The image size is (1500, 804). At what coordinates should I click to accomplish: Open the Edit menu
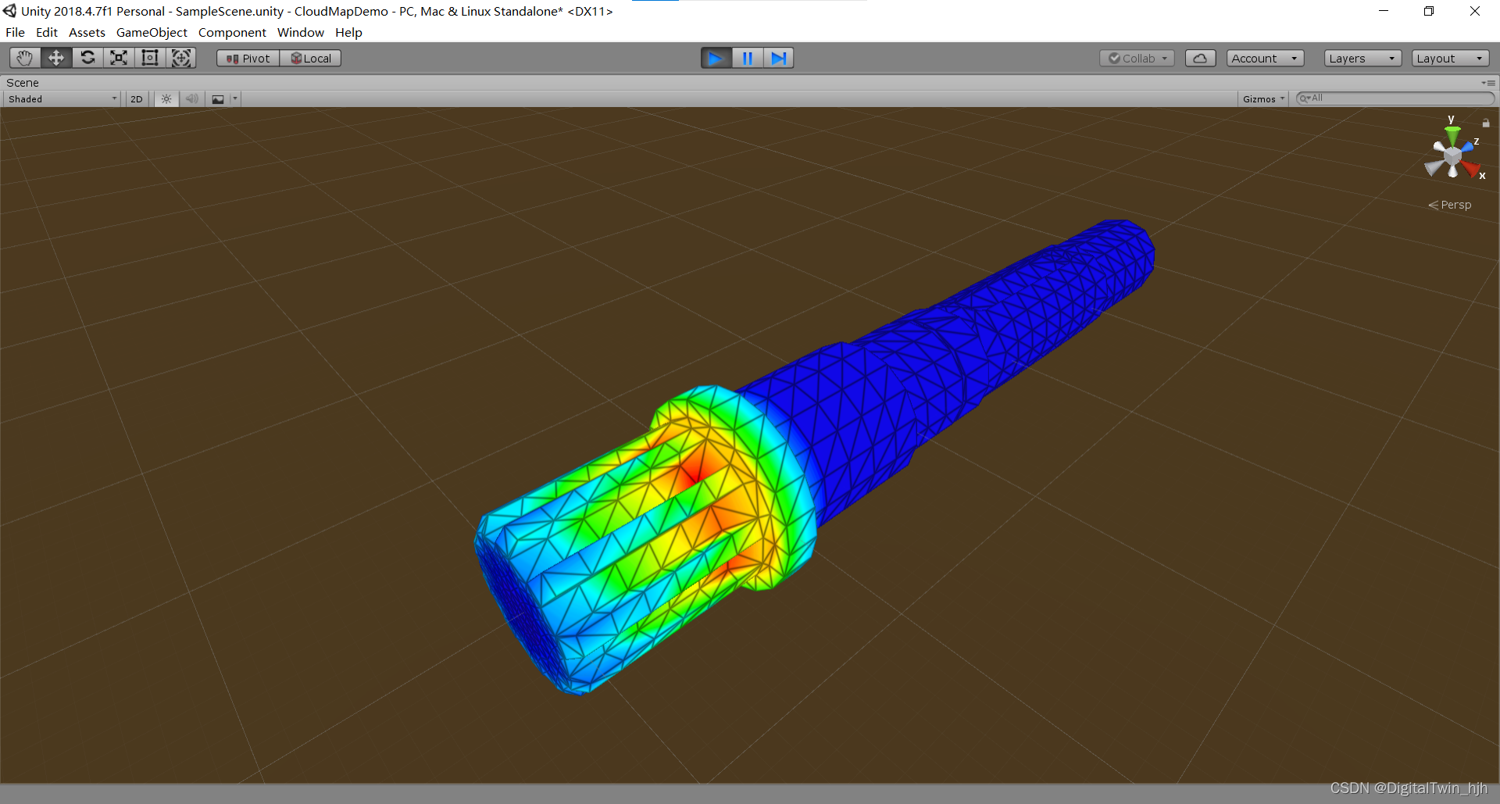tap(47, 32)
